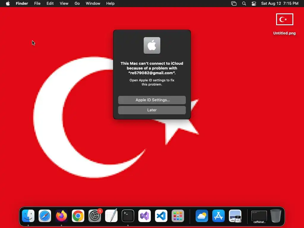This screenshot has height=228, width=304.
Task: Click the Untitled.png file name label
Action: pyautogui.click(x=284, y=33)
